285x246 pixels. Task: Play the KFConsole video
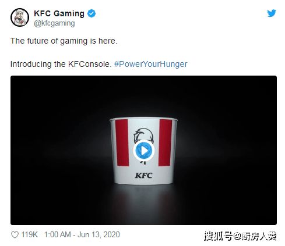(x=143, y=151)
